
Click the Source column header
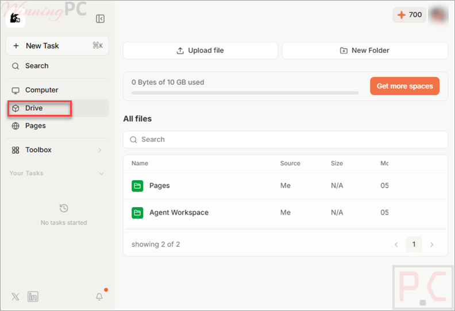290,164
